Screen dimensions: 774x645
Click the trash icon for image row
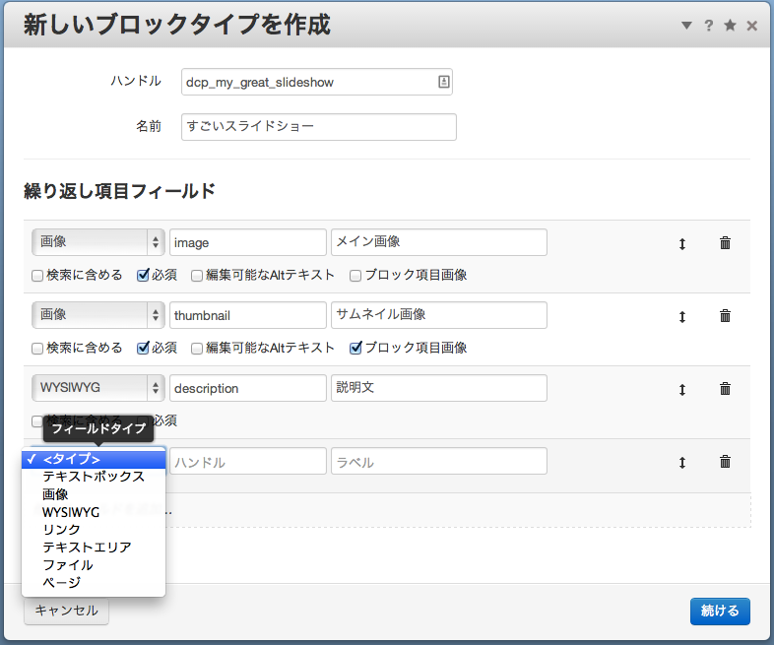(x=725, y=243)
